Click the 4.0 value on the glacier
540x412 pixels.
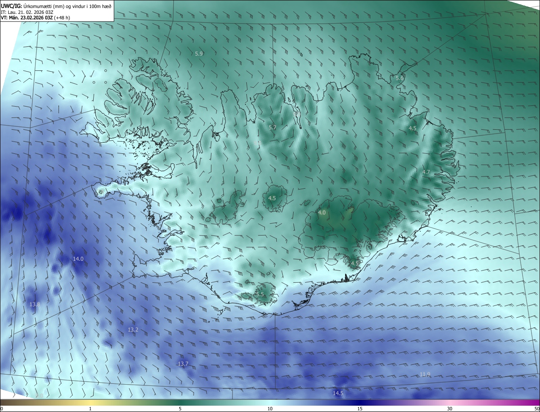coord(322,213)
